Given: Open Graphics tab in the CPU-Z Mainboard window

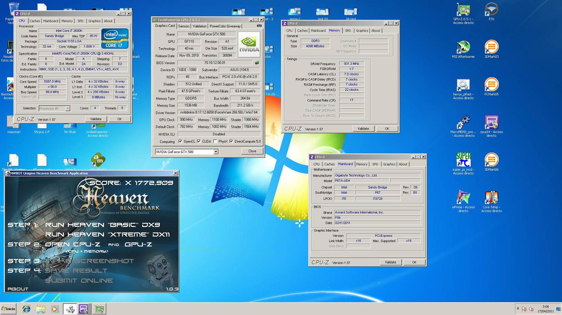Looking at the screenshot, I should pos(389,164).
